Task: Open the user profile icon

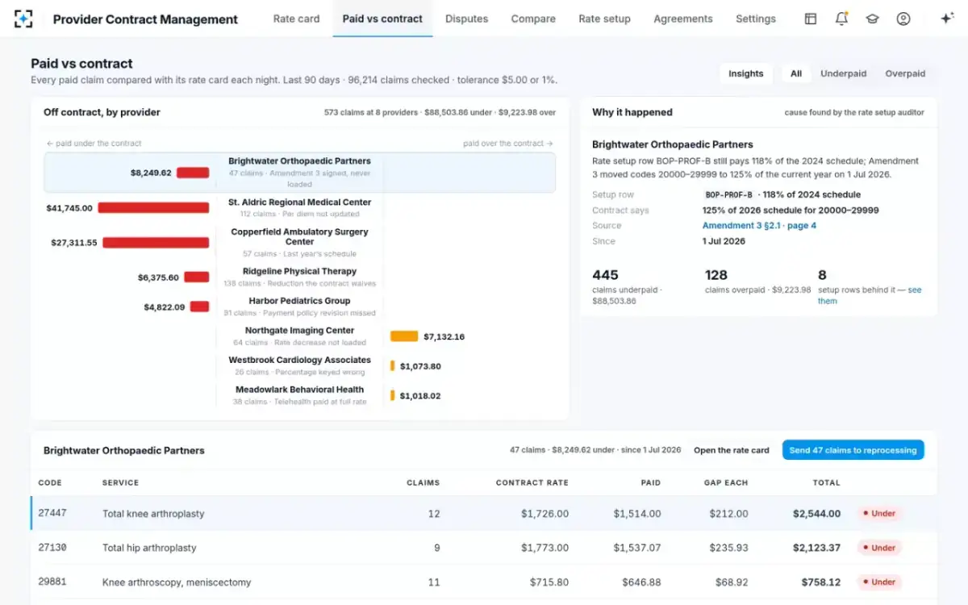Action: (903, 19)
